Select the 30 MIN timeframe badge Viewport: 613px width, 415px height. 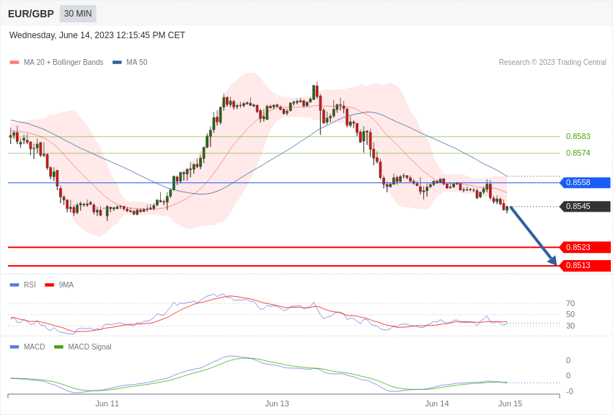pos(78,14)
